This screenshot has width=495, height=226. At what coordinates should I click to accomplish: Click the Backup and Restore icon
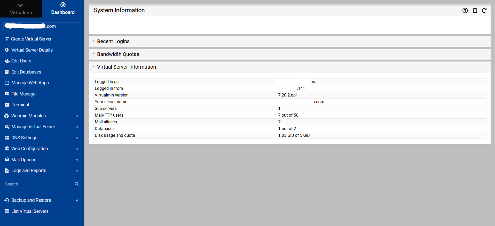[7, 200]
